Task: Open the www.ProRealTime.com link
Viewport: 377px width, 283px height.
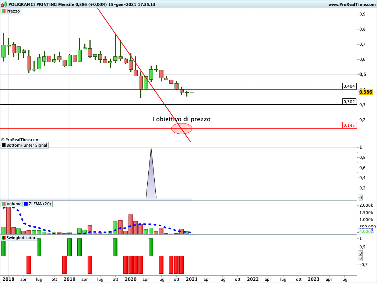Action: (352, 4)
